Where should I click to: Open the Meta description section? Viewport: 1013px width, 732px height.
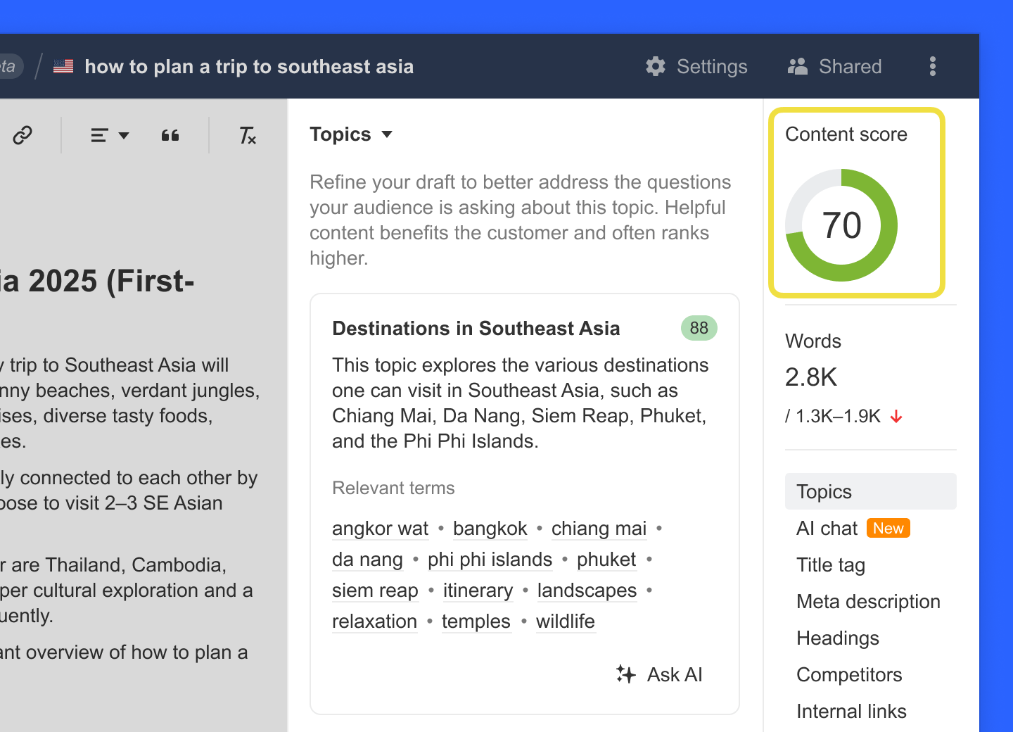click(868, 601)
